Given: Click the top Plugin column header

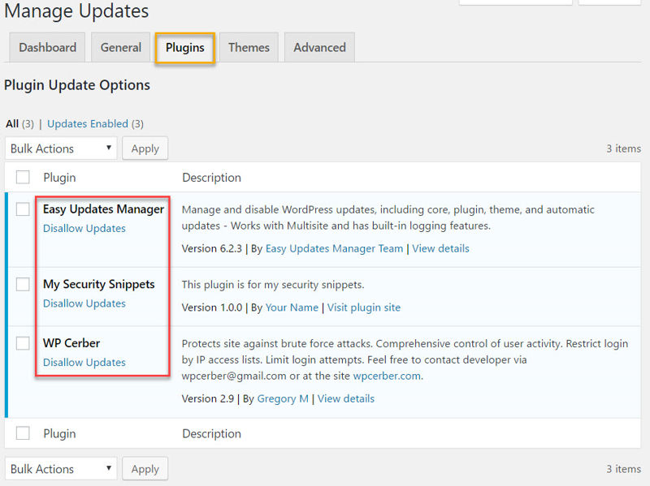Looking at the screenshot, I should pyautogui.click(x=59, y=178).
